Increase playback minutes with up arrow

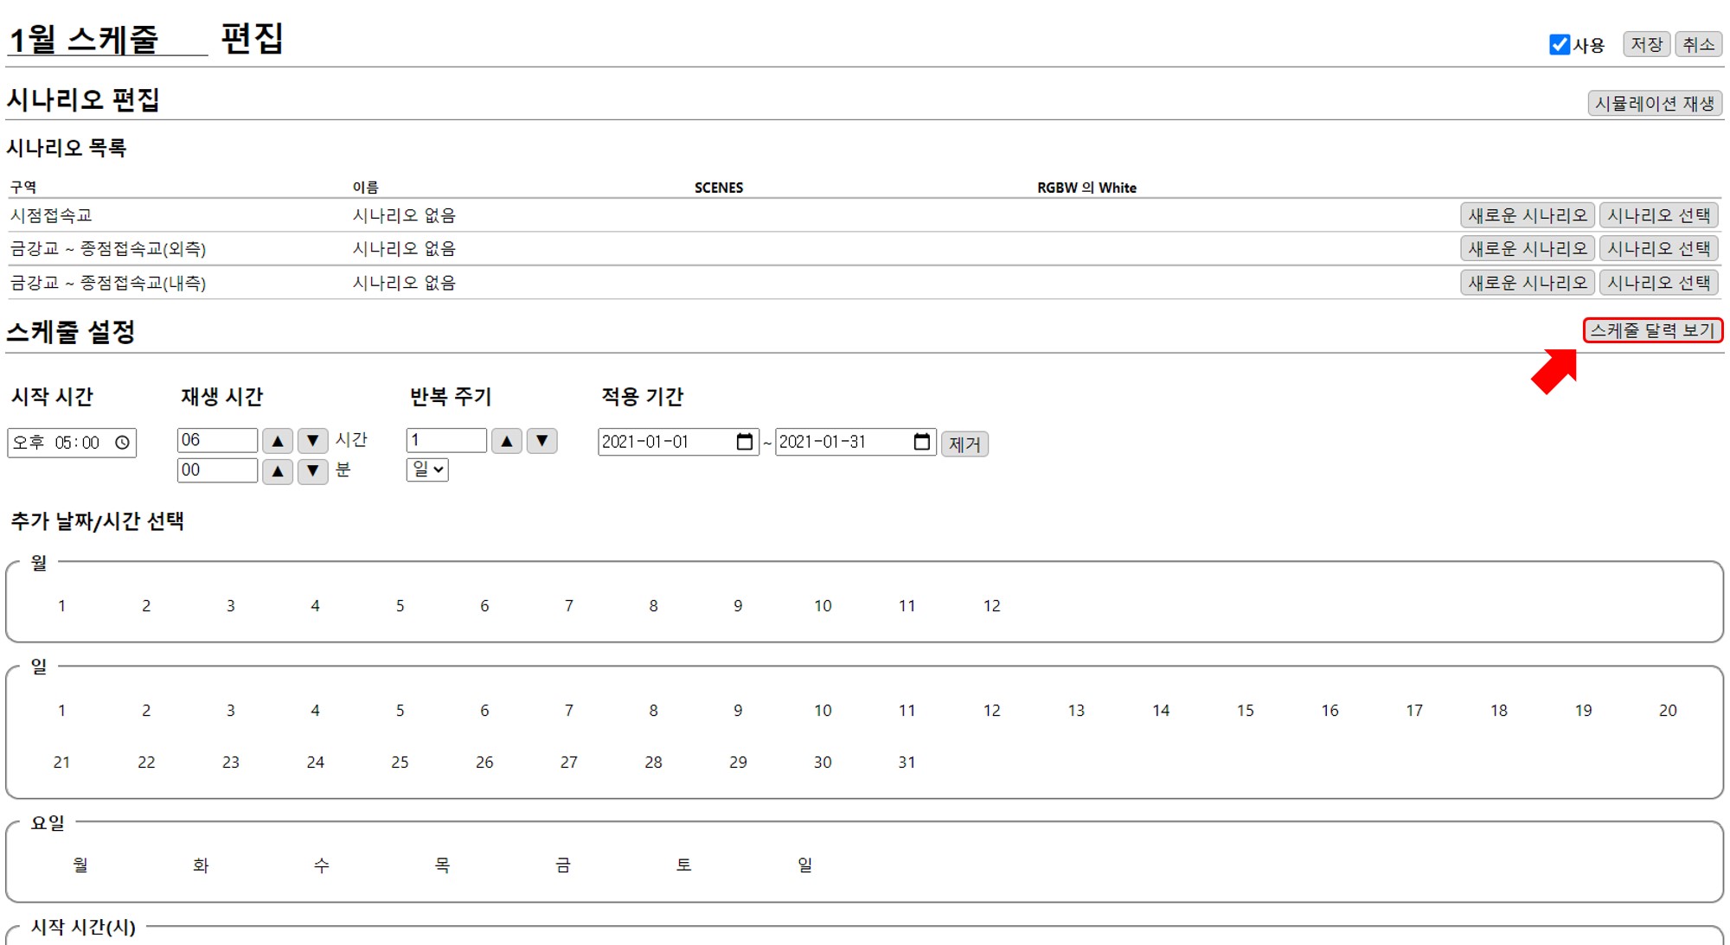tap(278, 471)
